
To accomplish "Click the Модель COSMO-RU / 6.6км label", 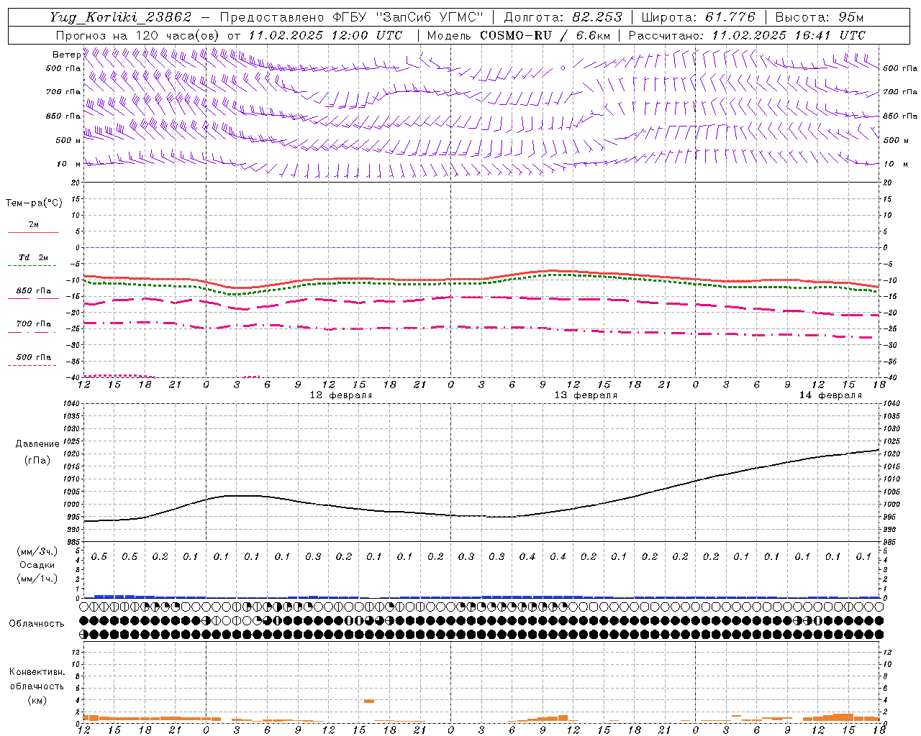I will [x=519, y=35].
